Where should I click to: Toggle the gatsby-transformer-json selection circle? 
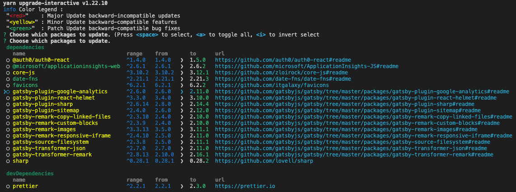pyautogui.click(x=8, y=148)
